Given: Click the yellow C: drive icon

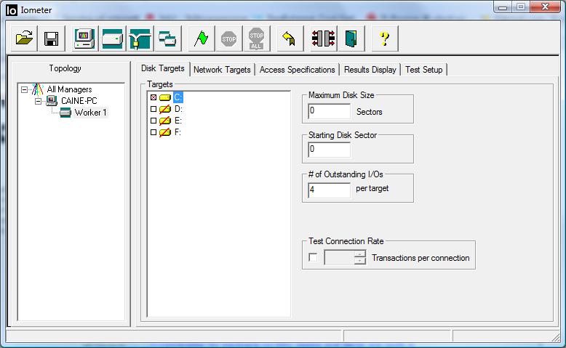Looking at the screenshot, I should [165, 97].
